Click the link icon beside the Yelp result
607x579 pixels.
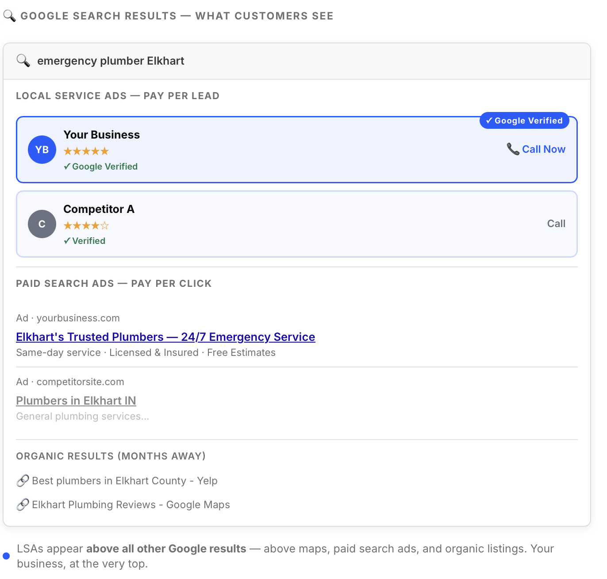pyautogui.click(x=23, y=480)
